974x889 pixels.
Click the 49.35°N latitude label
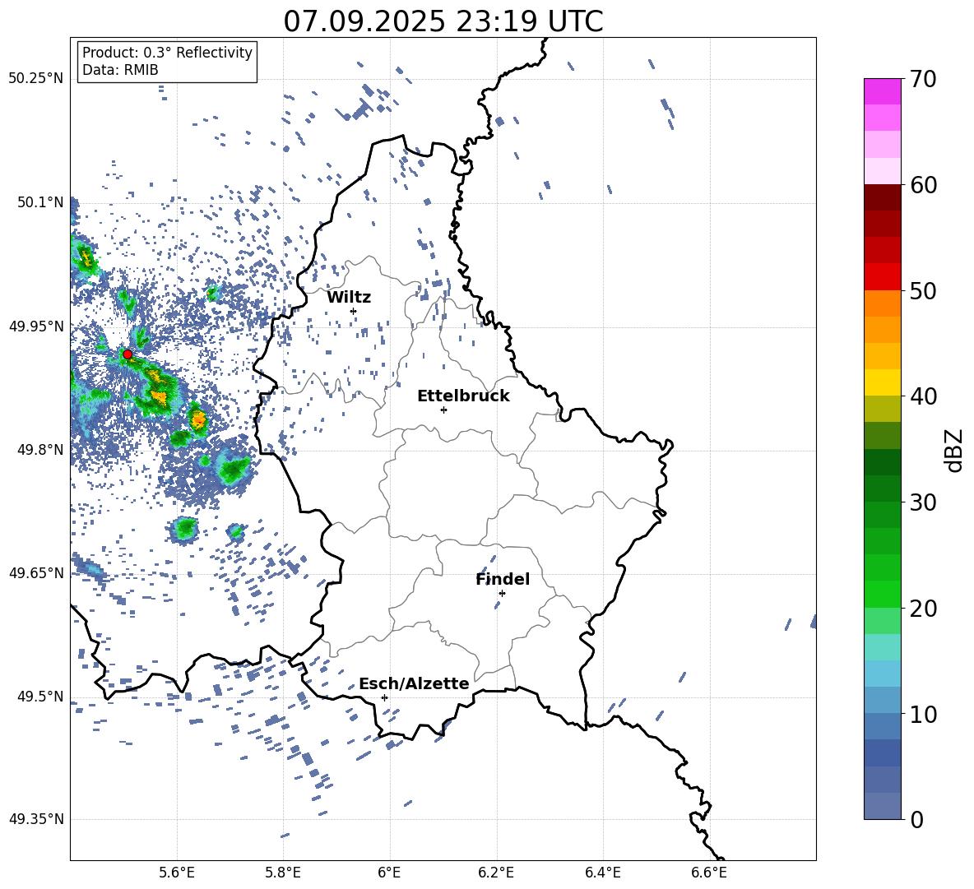[36, 819]
